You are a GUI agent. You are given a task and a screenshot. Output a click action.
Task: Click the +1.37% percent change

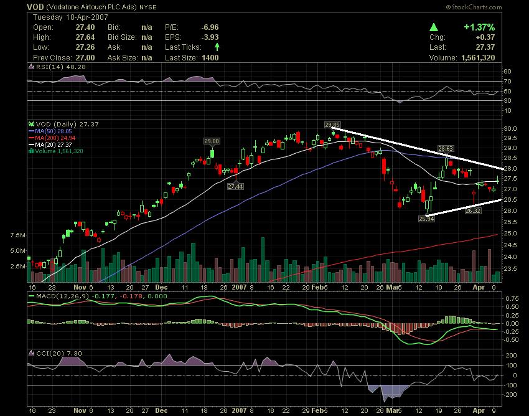[479, 27]
